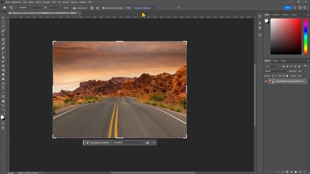Open the layer opacity dropdown arrow
This screenshot has height=174, width=310.
pos(305,71)
